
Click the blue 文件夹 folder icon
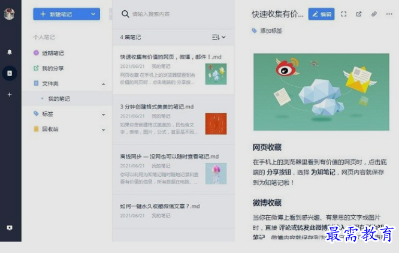pyautogui.click(x=36, y=83)
